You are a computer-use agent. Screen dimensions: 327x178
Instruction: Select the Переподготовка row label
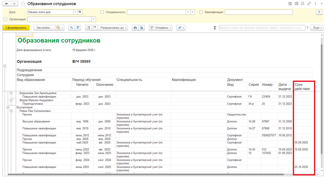coord(33,104)
